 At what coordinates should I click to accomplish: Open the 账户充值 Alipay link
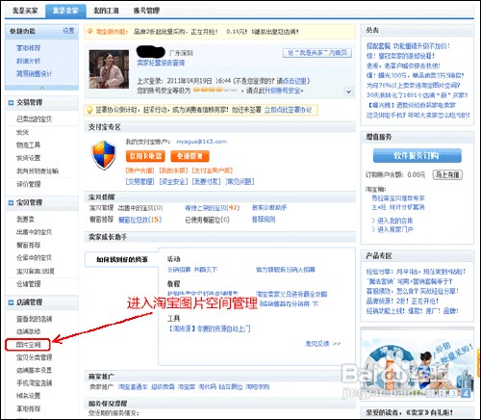[139, 171]
